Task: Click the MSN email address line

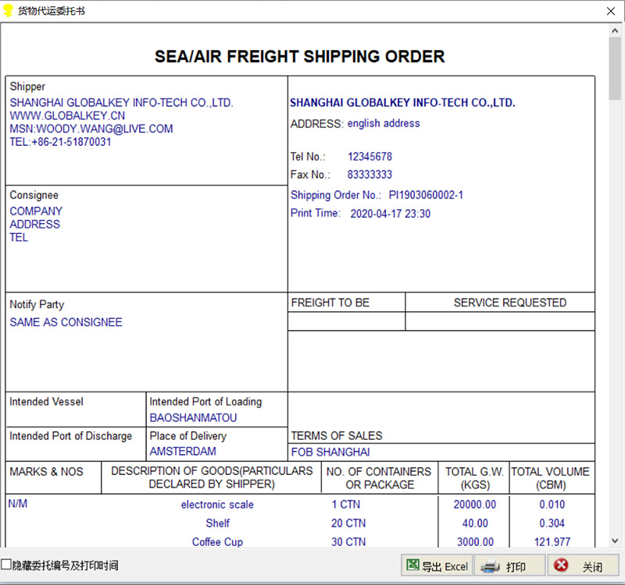Action: tap(91, 129)
